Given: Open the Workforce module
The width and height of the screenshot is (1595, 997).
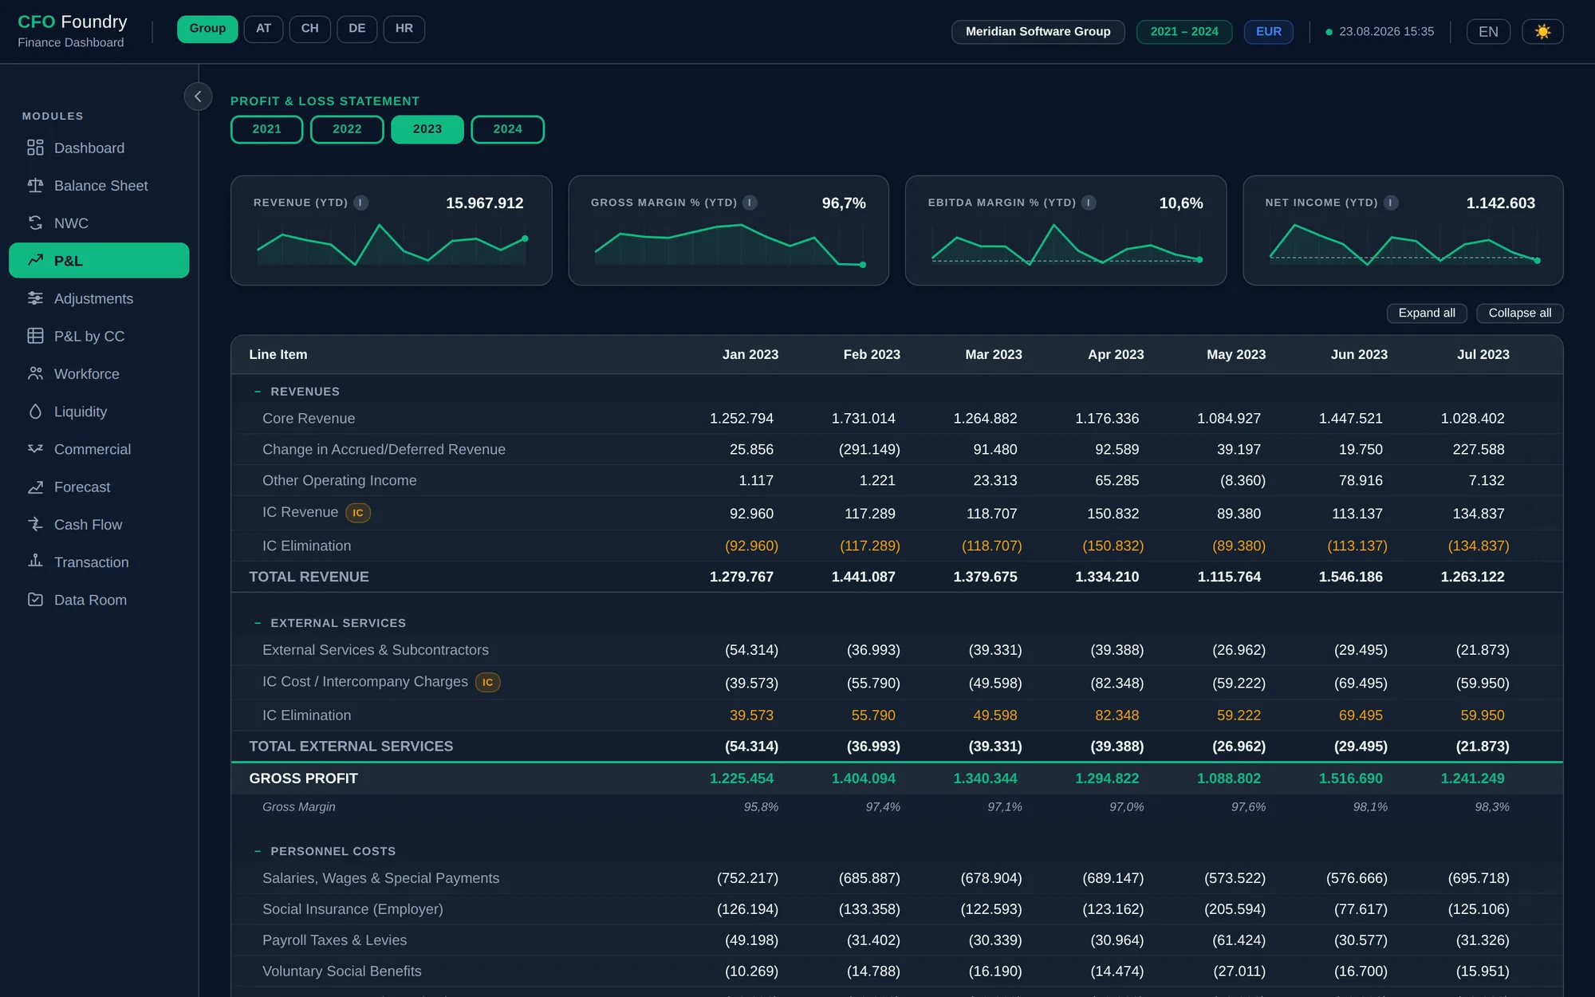Looking at the screenshot, I should (99, 373).
